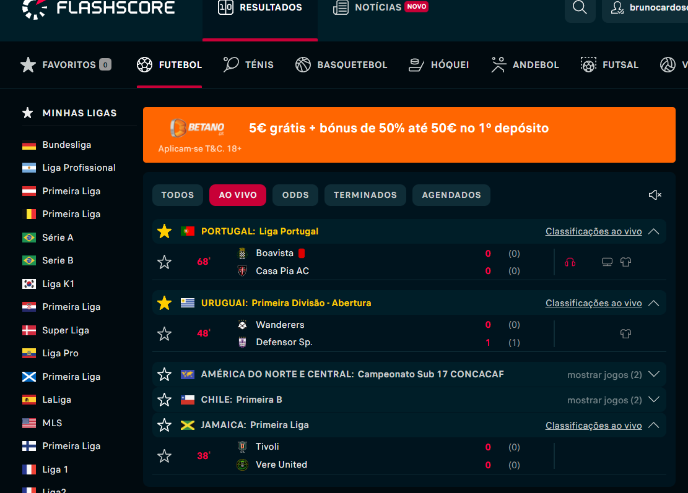This screenshot has height=493, width=688.
Task: Expand the Campeonato Sub 17 CONCACAF games
Action: coord(654,374)
